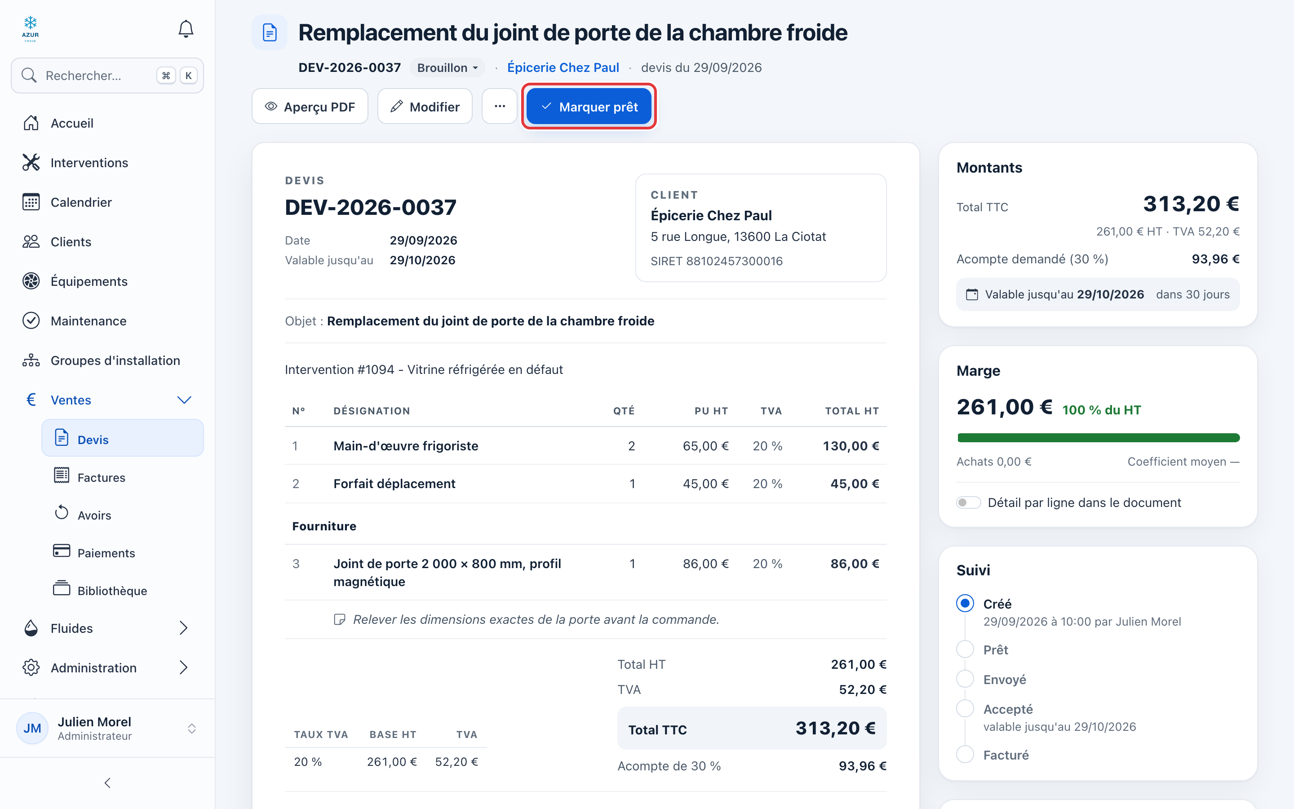1294x809 pixels.
Task: Select the Accepté status step
Action: (965, 709)
